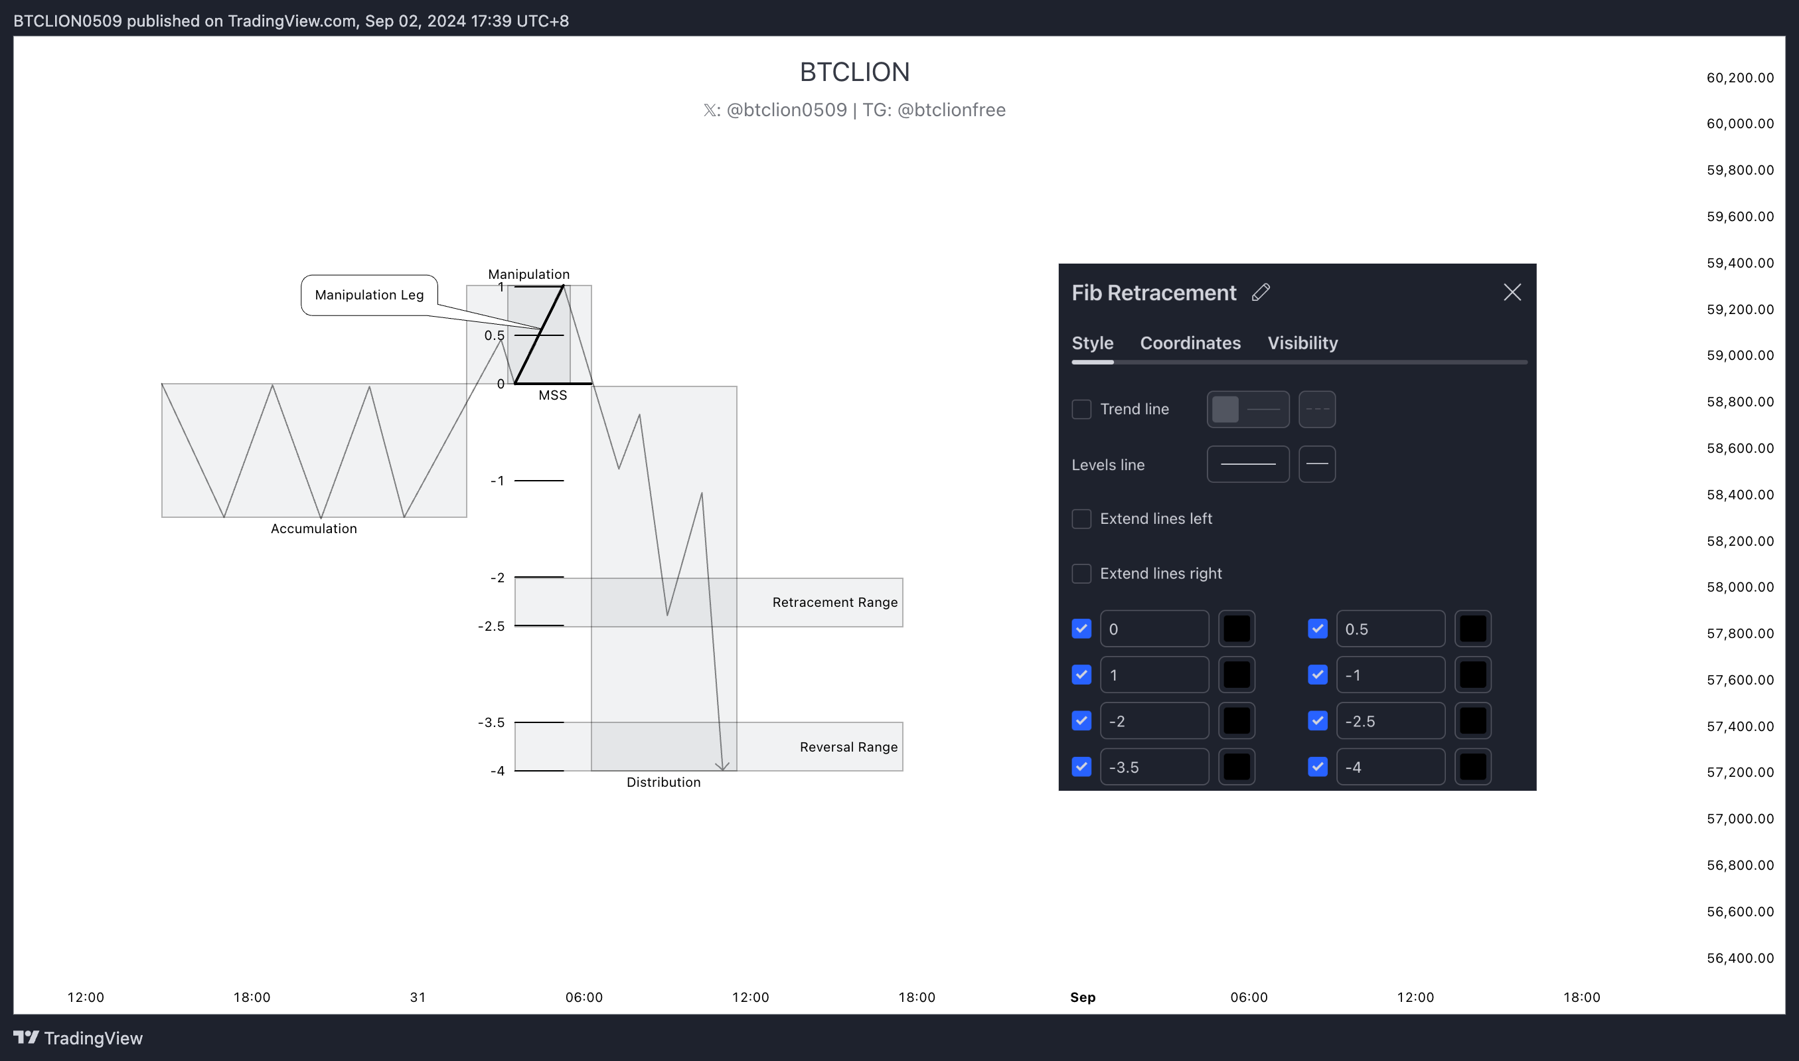1799x1061 pixels.
Task: Open the Trend line color and style picker
Action: (x=1248, y=410)
